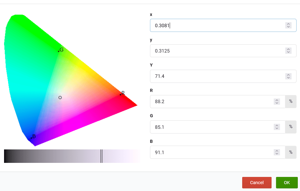This screenshot has height=191, width=300.
Task: Click the brightness slider handle
Action: click(101, 156)
